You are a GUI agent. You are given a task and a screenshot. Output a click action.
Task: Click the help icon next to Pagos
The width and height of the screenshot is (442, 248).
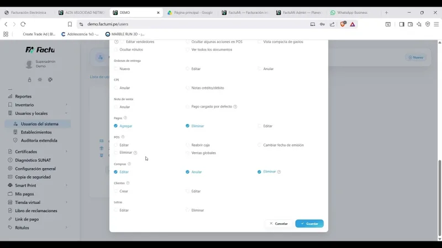point(125,118)
